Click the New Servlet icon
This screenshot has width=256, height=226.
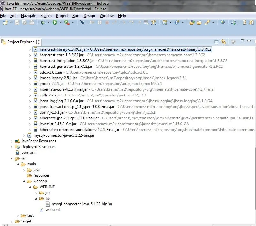177,22
